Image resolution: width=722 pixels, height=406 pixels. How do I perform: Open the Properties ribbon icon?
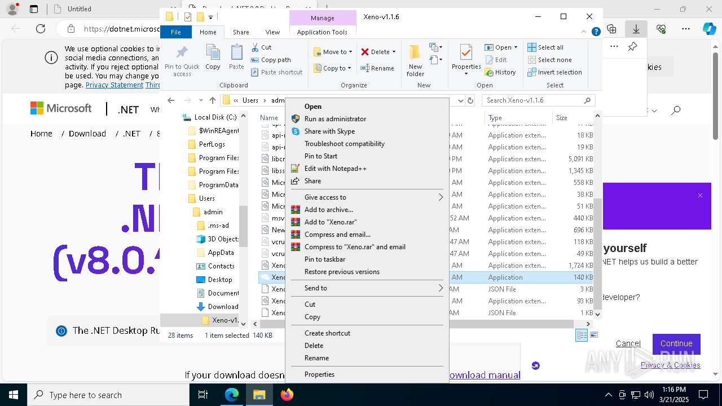pos(466,53)
